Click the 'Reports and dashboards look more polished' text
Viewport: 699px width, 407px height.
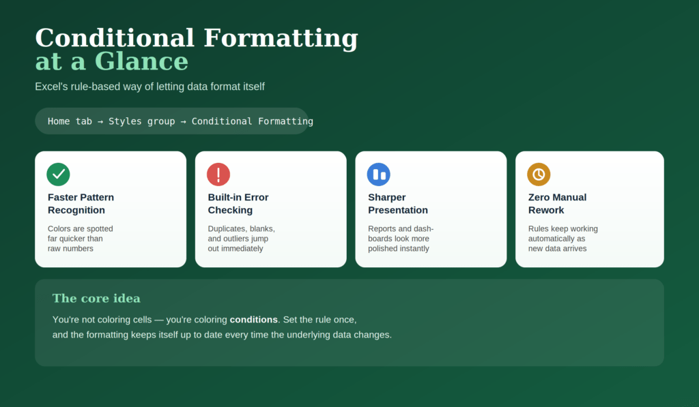[x=401, y=239]
